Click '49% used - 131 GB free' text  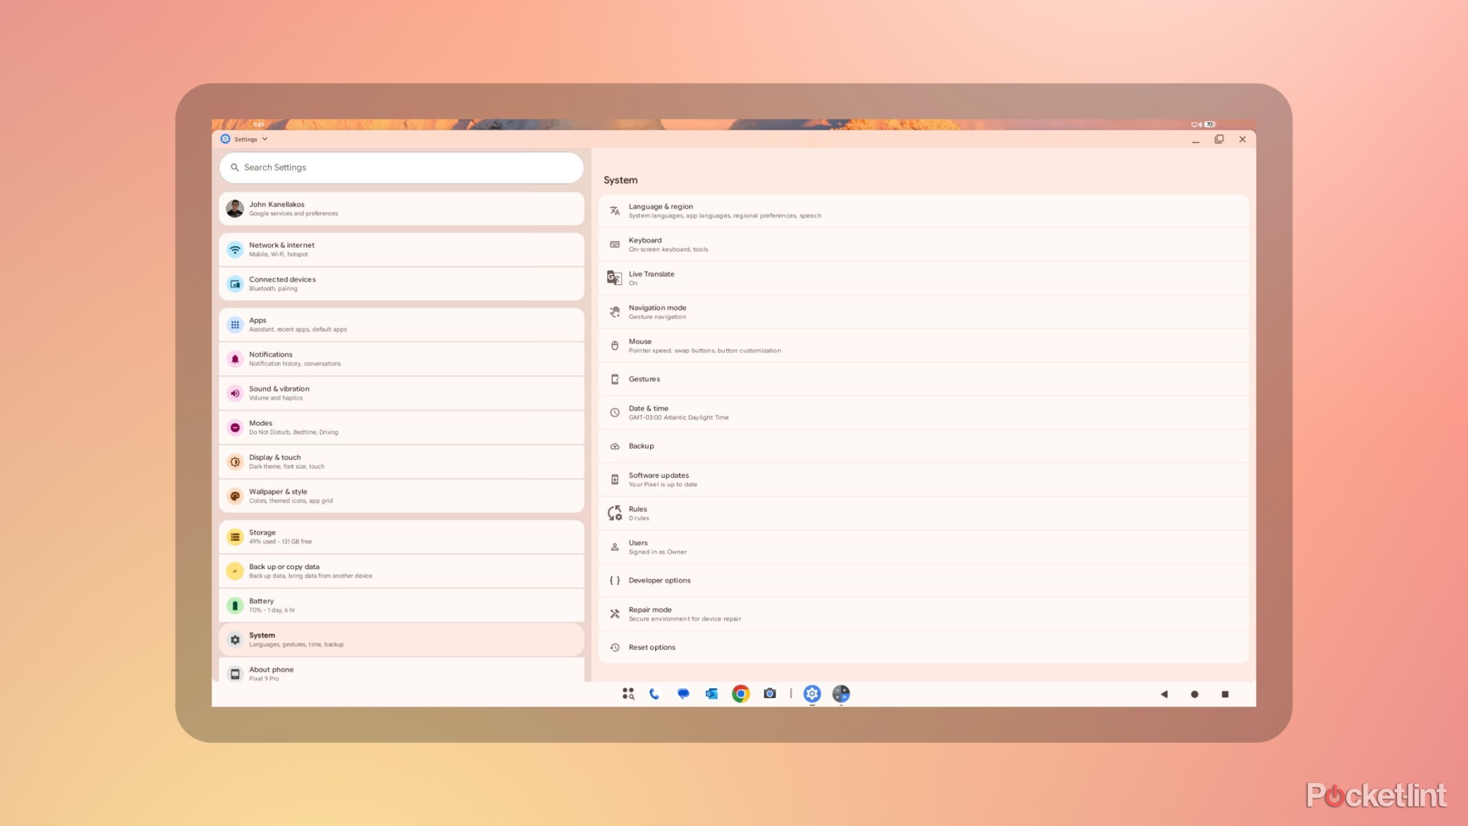[280, 541]
